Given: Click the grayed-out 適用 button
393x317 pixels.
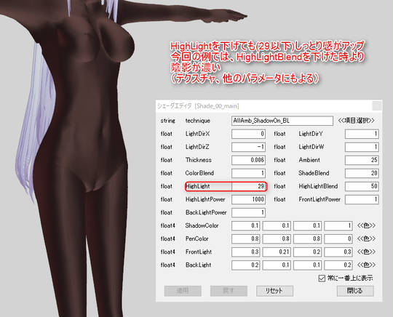Looking at the screenshot, I should point(183,291).
